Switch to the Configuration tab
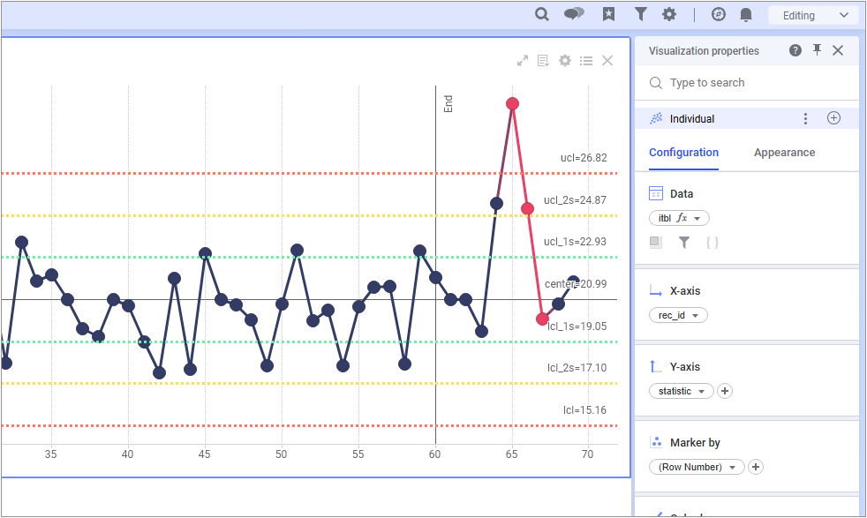This screenshot has height=518, width=867. (683, 153)
